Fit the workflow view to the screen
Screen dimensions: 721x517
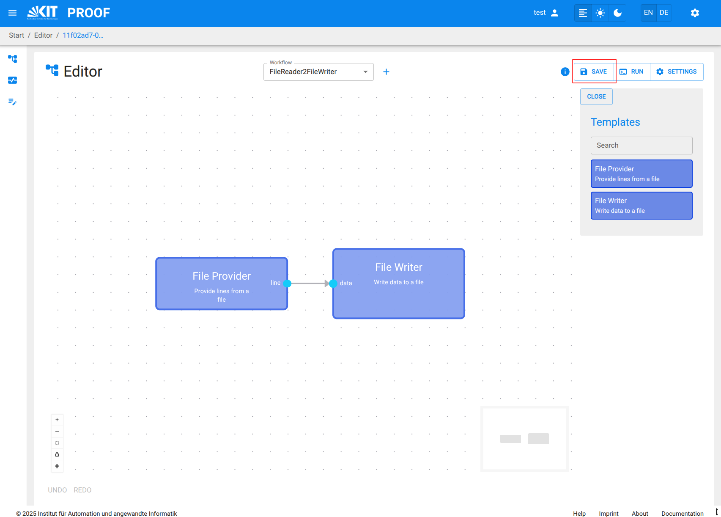coord(57,443)
